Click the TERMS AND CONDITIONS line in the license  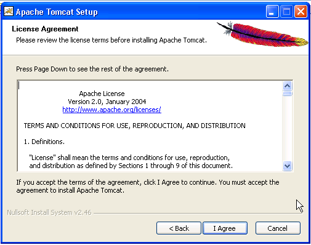[134, 126]
